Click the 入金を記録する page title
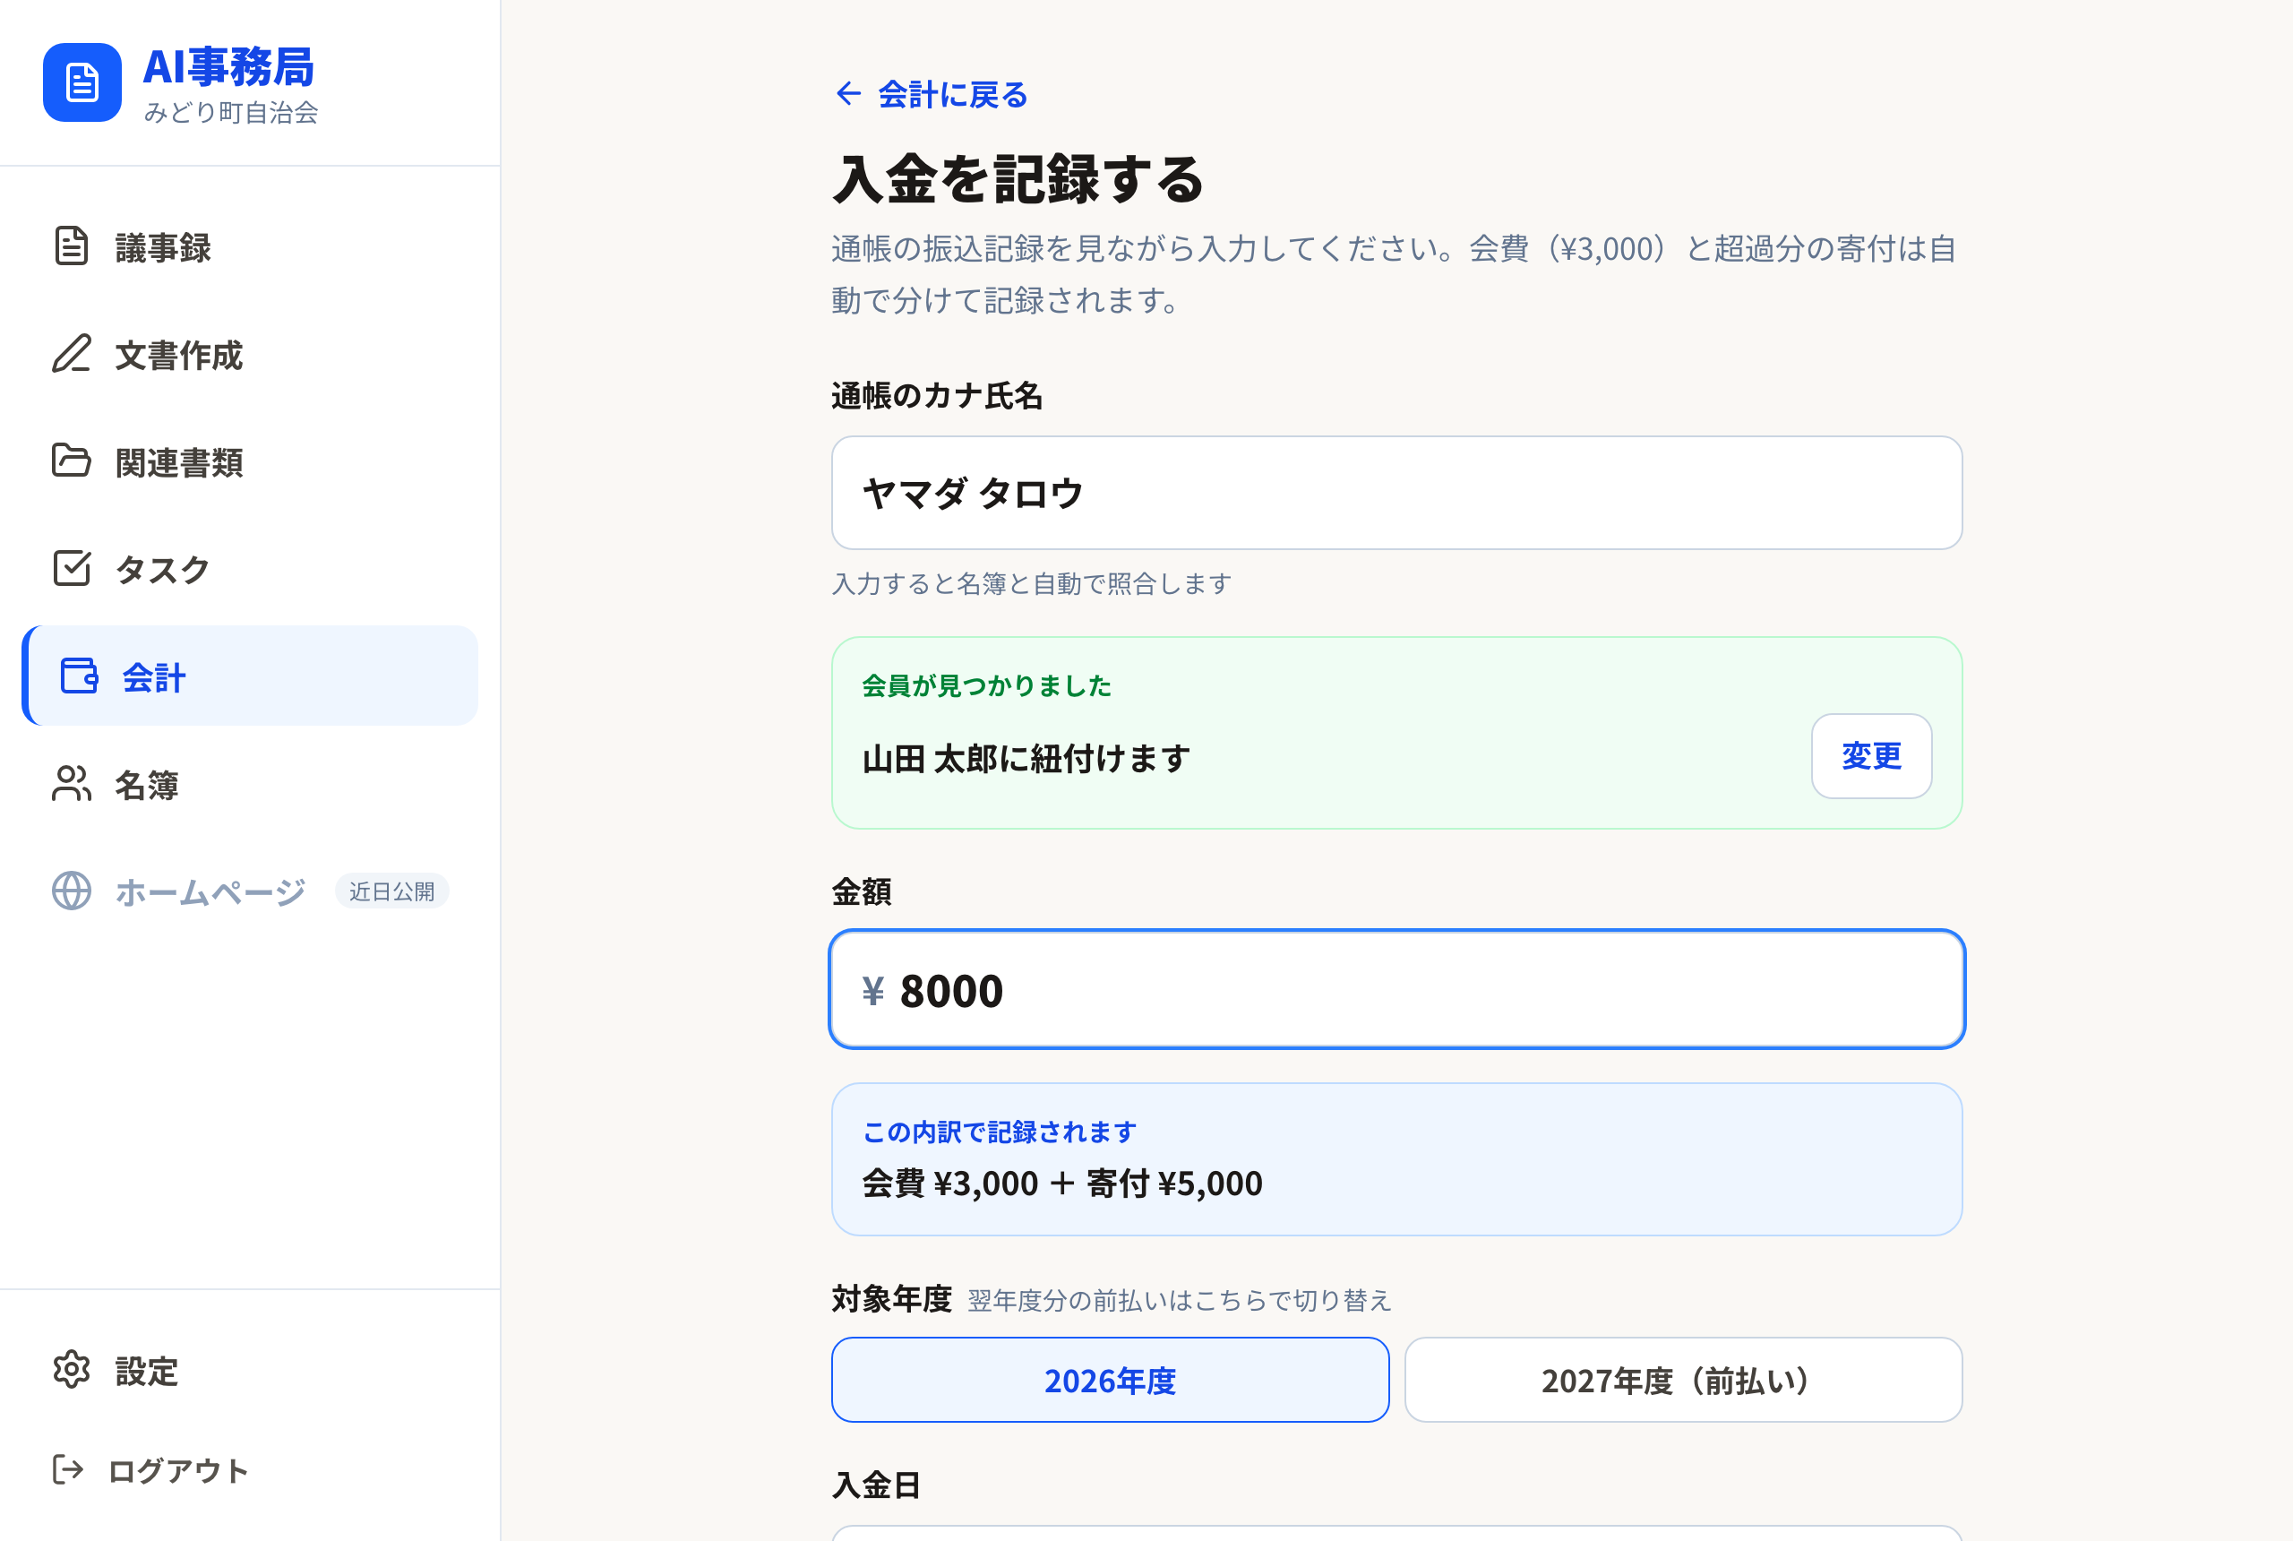The height and width of the screenshot is (1541, 2293). [1018, 179]
